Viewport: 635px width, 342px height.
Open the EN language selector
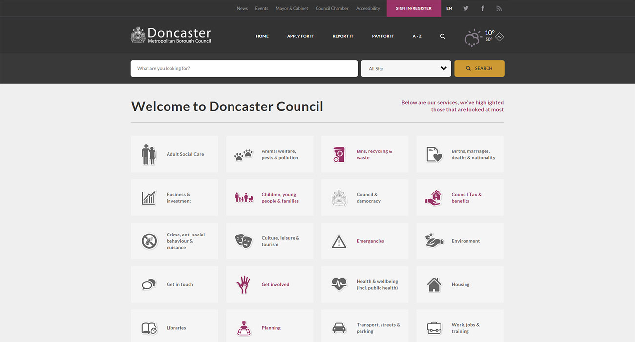(449, 8)
